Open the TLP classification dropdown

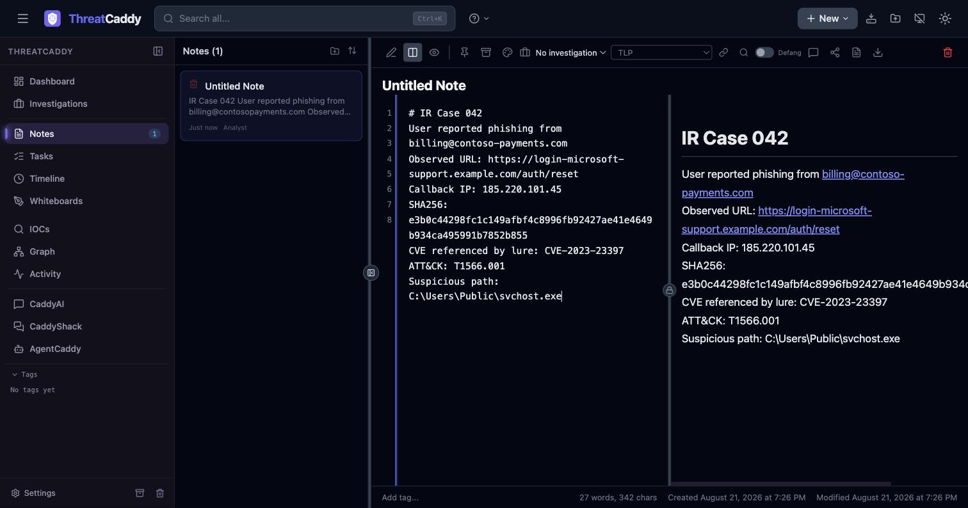(x=661, y=52)
